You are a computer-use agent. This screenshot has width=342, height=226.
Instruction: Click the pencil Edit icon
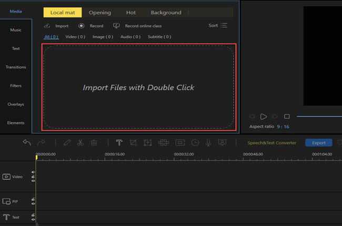tap(67, 142)
